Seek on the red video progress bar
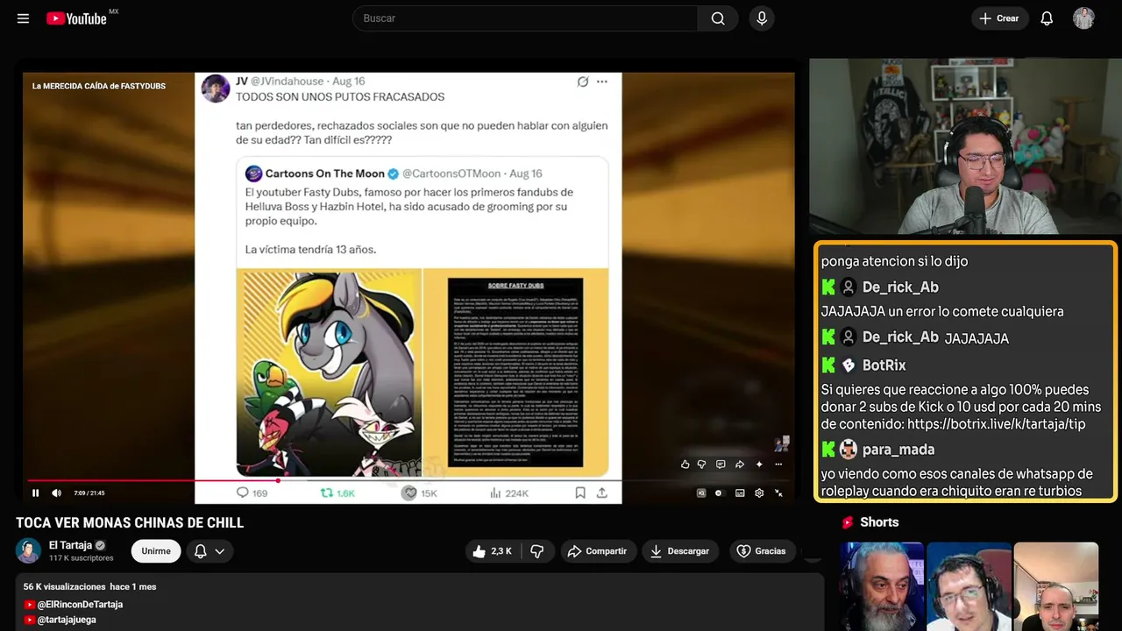This screenshot has width=1122, height=631. coord(410,480)
